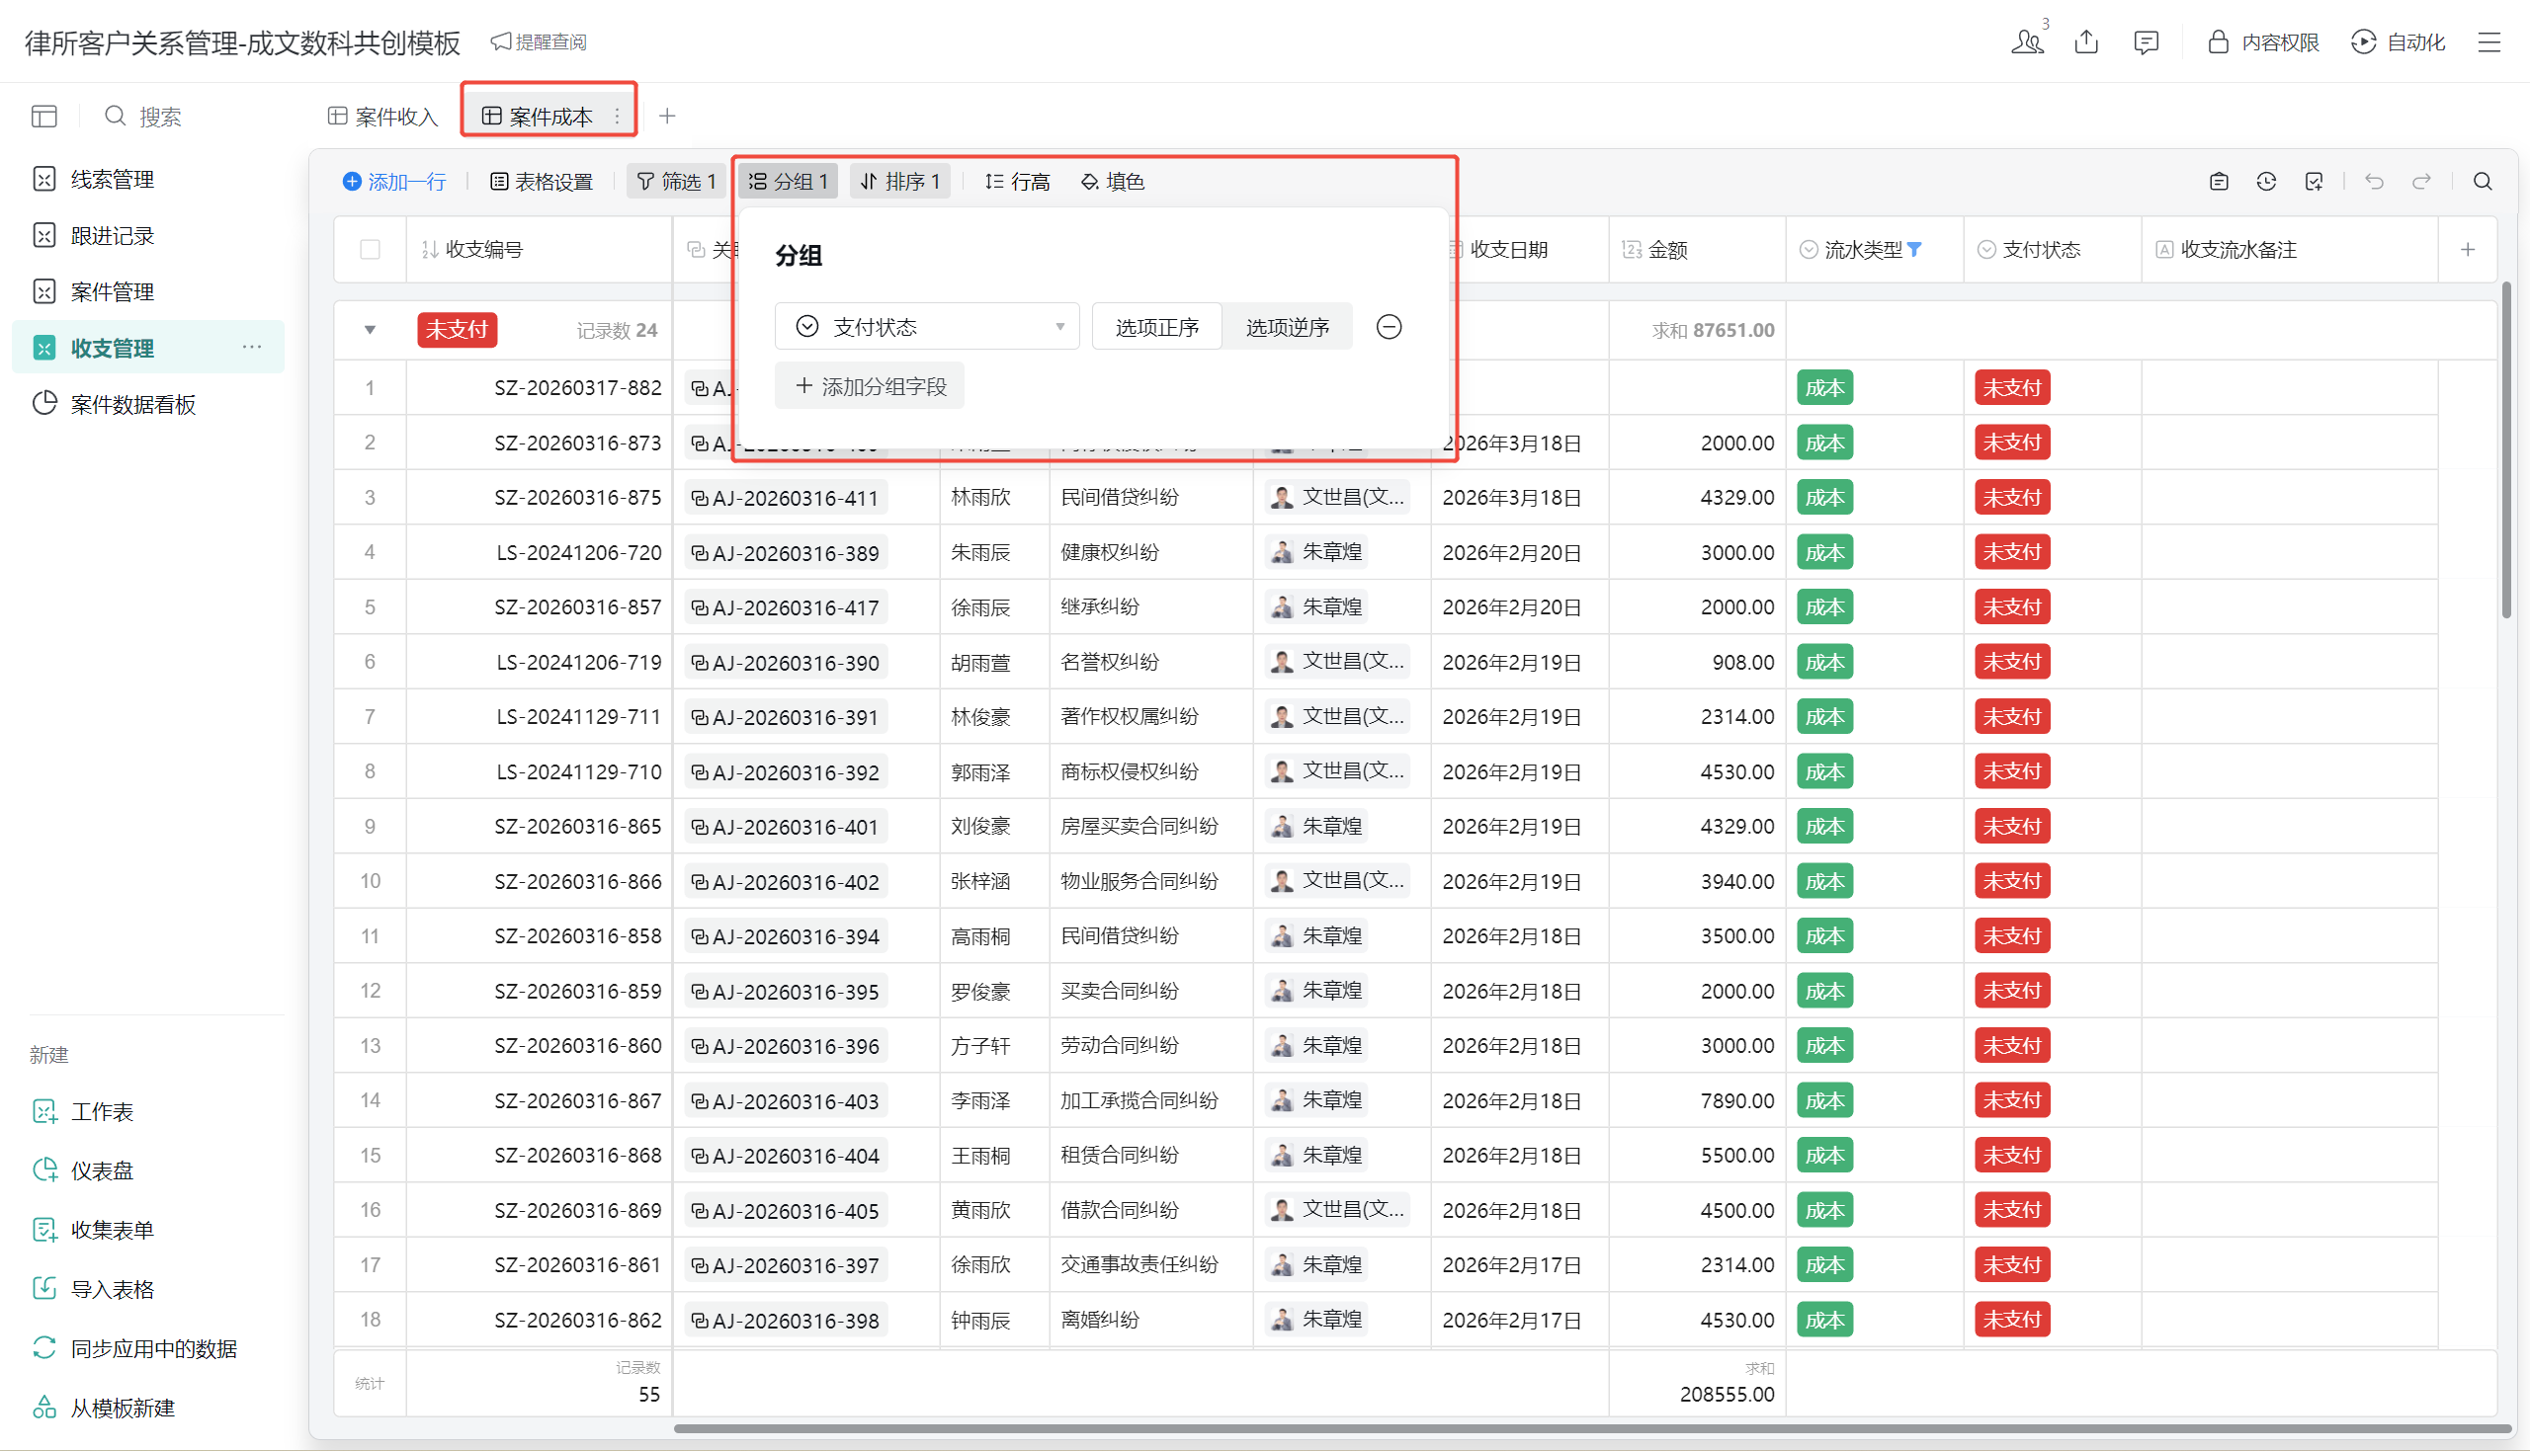Open collaborators icon in header
The width and height of the screenshot is (2530, 1451).
(x=2028, y=41)
